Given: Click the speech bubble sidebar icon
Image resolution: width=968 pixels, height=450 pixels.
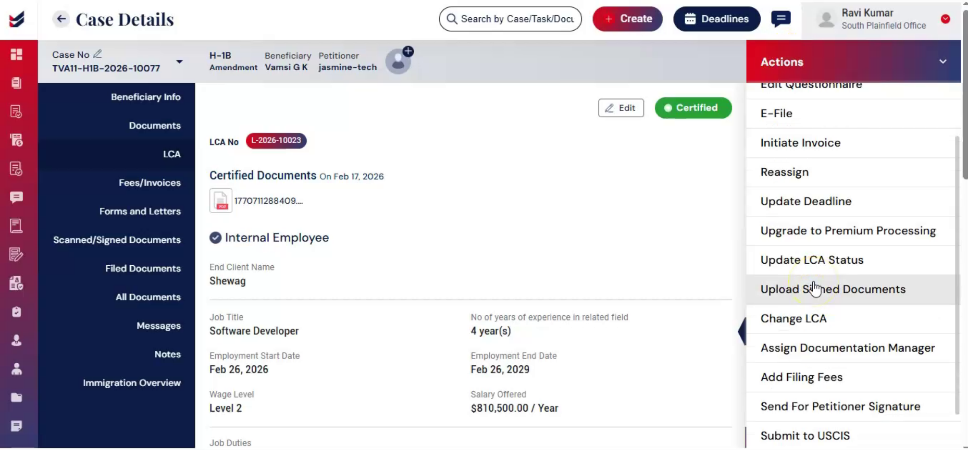Looking at the screenshot, I should pyautogui.click(x=16, y=197).
